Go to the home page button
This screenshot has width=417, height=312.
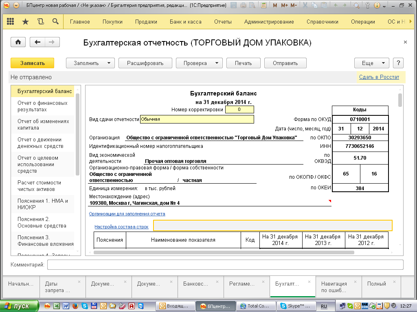click(x=18, y=42)
